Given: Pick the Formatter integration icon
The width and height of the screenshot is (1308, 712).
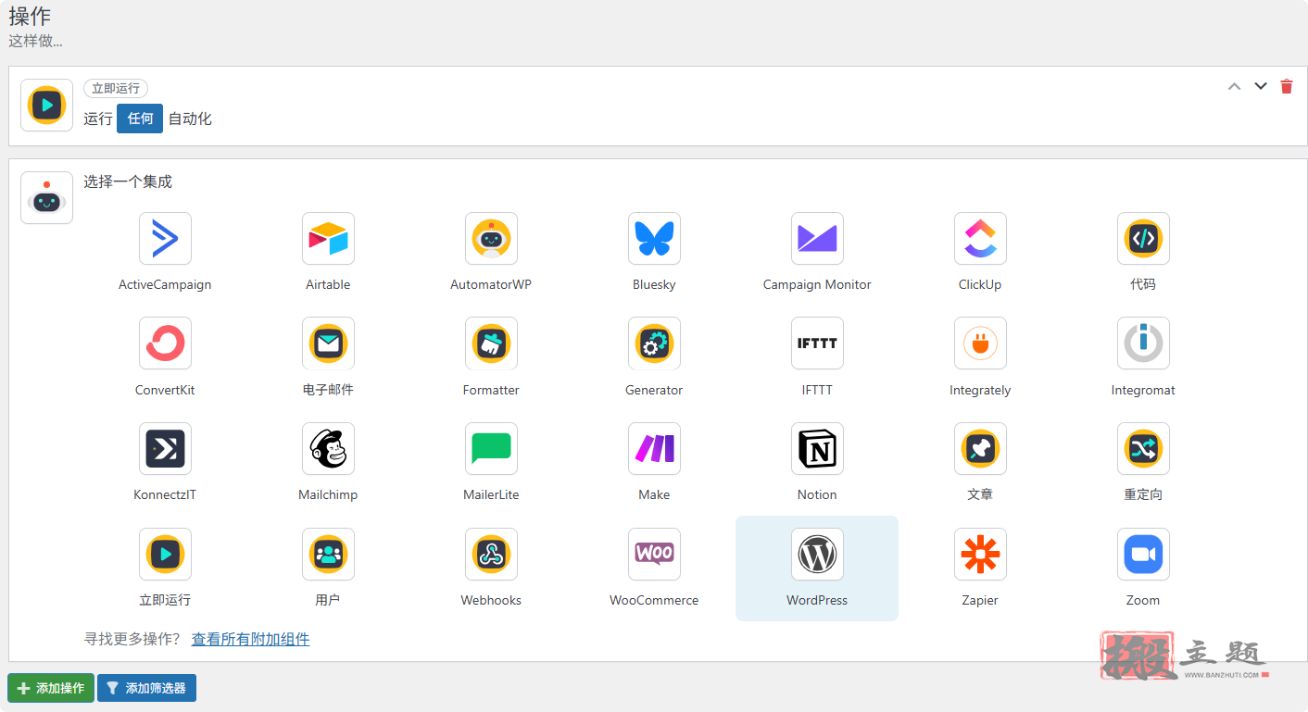Looking at the screenshot, I should (491, 344).
